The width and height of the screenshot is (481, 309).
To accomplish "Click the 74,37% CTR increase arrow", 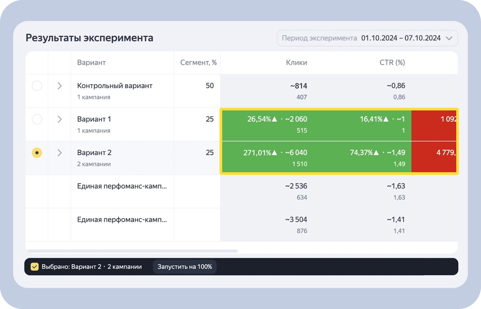I will click(x=376, y=153).
